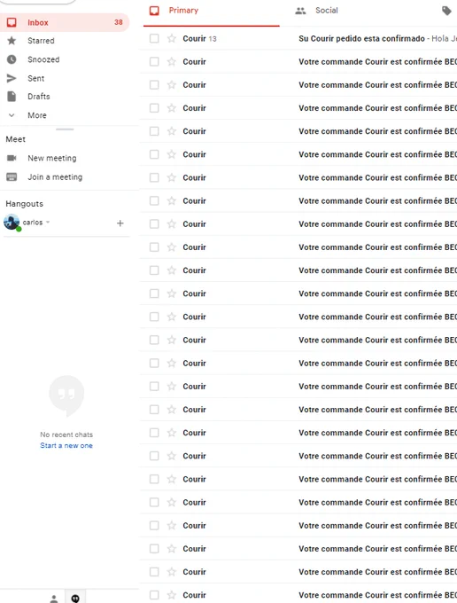Open the dropdown arrow beside carlos
Image resolution: width=457 pixels, height=603 pixels.
click(x=48, y=222)
